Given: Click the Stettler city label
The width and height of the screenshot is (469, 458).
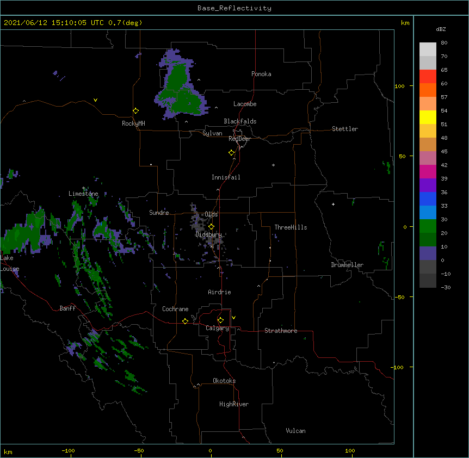Looking at the screenshot, I should [x=345, y=129].
